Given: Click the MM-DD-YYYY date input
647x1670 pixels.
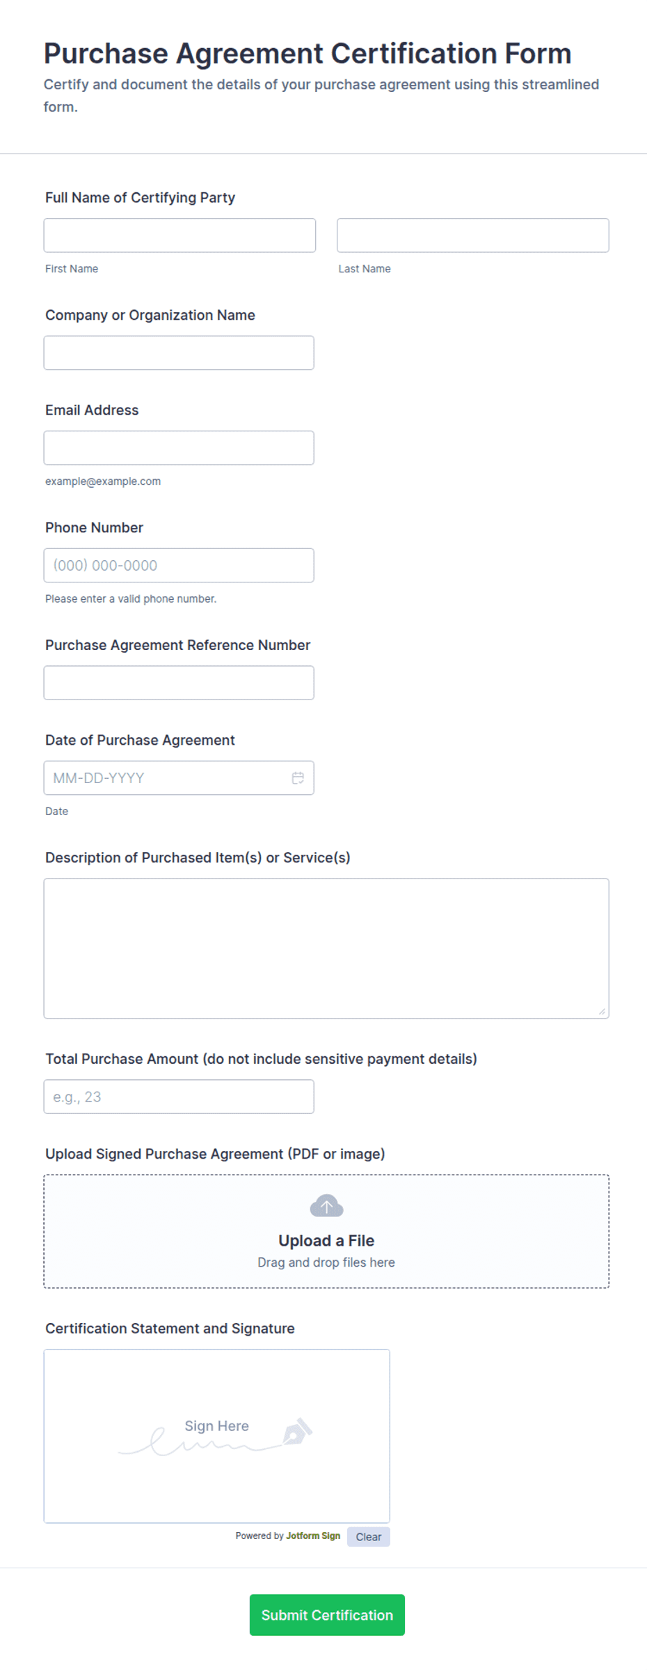Looking at the screenshot, I should [167, 778].
